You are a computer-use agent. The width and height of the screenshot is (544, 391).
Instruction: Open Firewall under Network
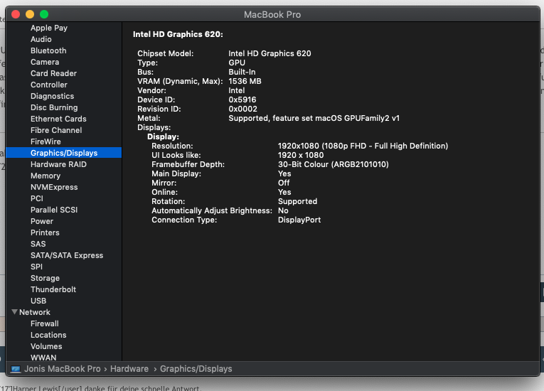tap(45, 323)
